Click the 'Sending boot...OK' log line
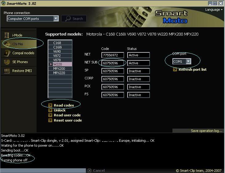This screenshot has width=225, height=173. (x=15, y=150)
